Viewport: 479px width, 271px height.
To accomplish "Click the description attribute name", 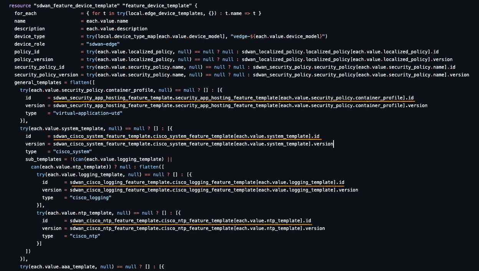I will tap(30, 29).
